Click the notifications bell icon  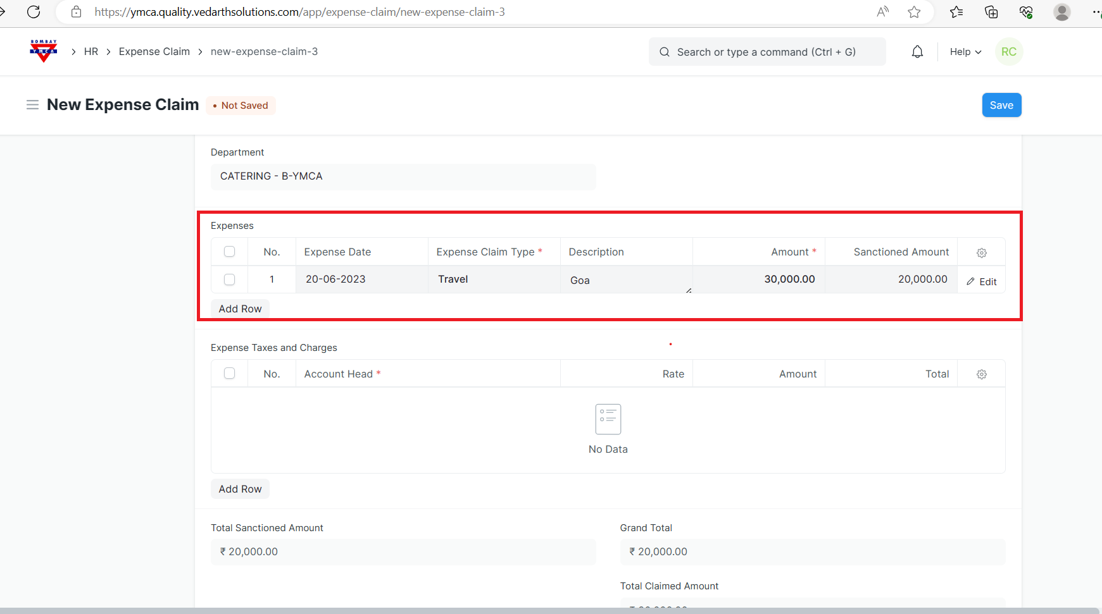coord(917,52)
